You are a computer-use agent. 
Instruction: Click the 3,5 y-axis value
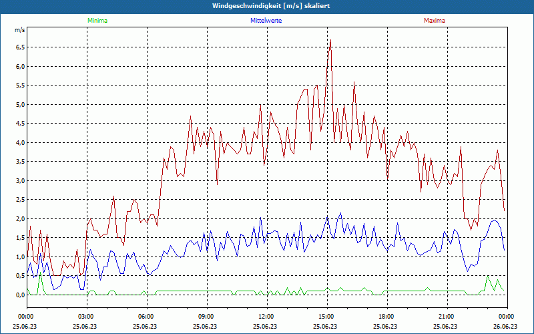[20, 162]
